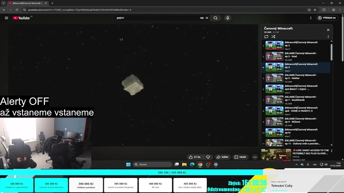Image resolution: width=344 pixels, height=193 pixels.
Task: Open playlist video ep 7 - SoulShards
Action: 296,100
